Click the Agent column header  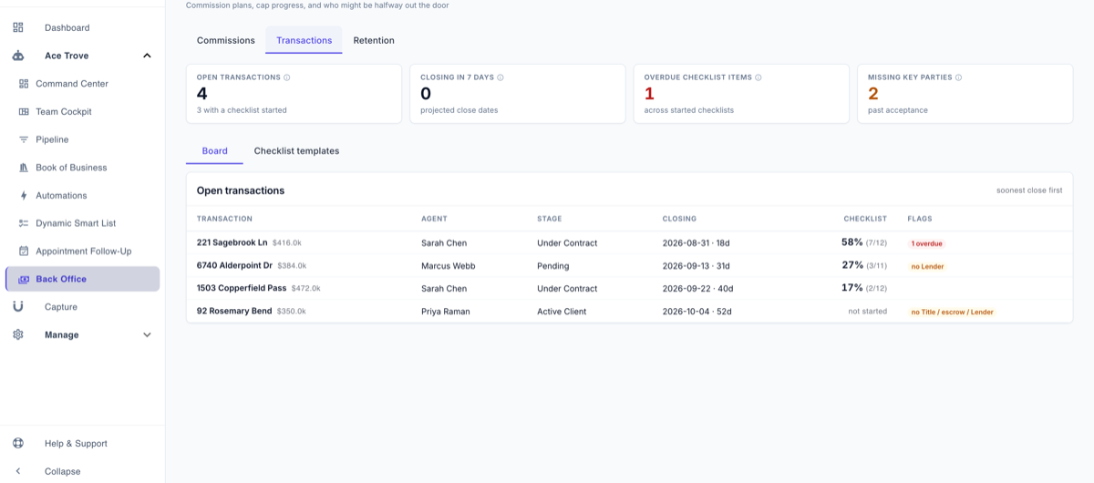[x=434, y=219]
